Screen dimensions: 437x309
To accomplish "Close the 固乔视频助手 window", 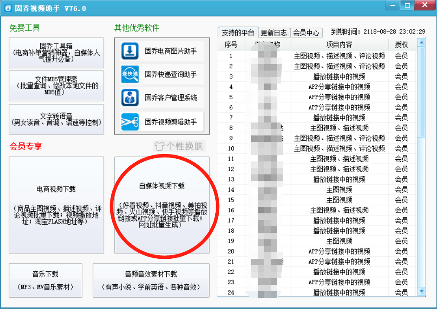I will (425, 5).
